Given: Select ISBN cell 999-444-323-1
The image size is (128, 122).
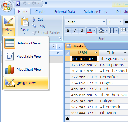Looking at the screenshot, I should coord(85,113).
